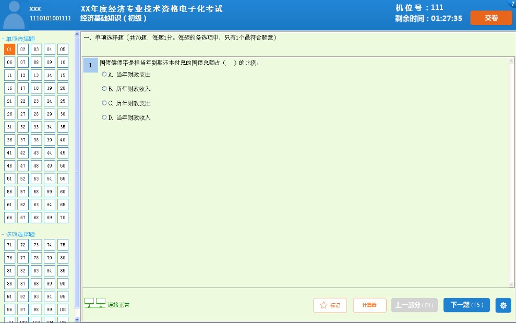Jump to multiple-choice question 100

[x=63, y=309]
